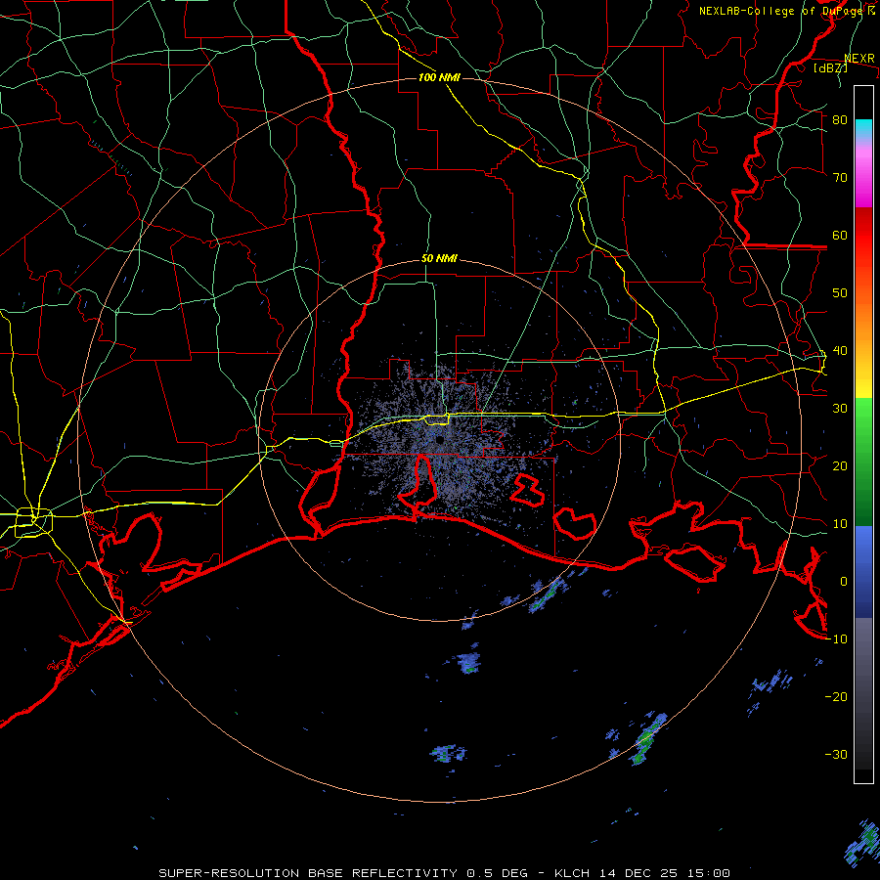Click the "50 NMI" range ring label
880x880 pixels.
439,259
